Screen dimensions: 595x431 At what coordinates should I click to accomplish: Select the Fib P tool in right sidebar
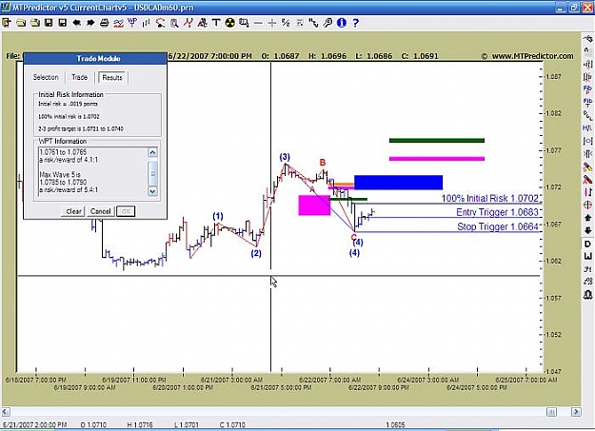(x=587, y=89)
